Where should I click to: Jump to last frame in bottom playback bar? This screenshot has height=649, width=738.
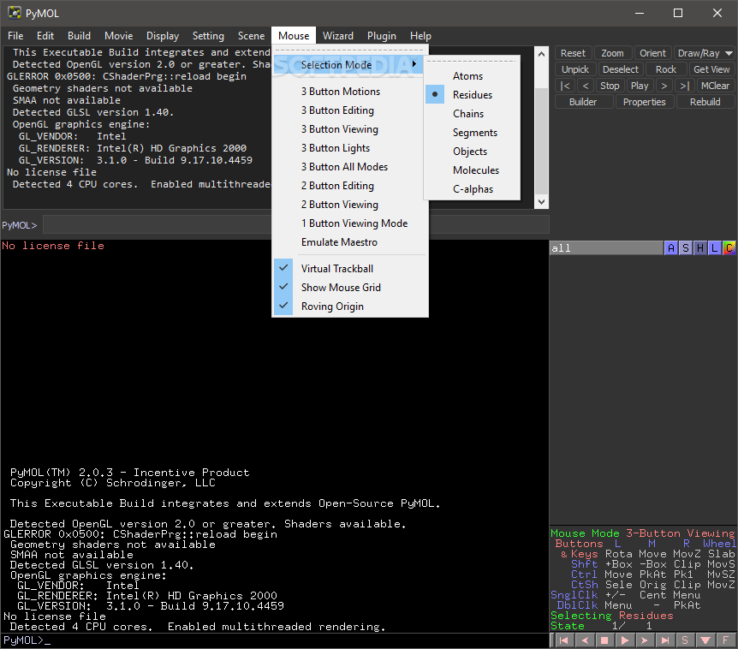pyautogui.click(x=665, y=640)
